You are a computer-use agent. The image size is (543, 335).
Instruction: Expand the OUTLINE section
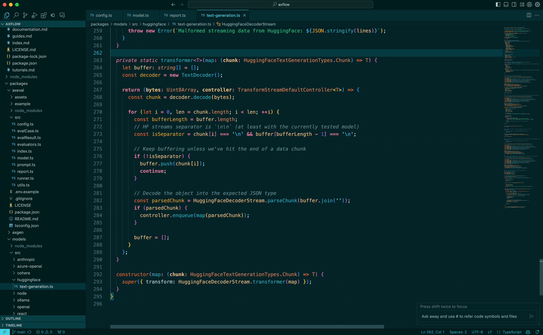(13, 318)
